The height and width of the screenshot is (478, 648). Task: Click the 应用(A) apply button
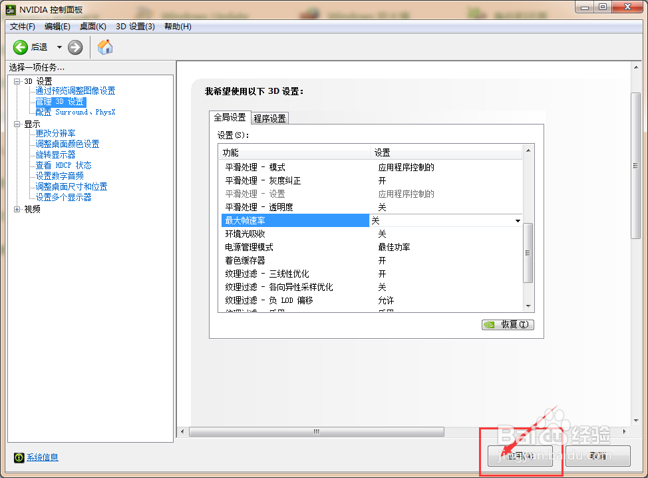(x=520, y=455)
